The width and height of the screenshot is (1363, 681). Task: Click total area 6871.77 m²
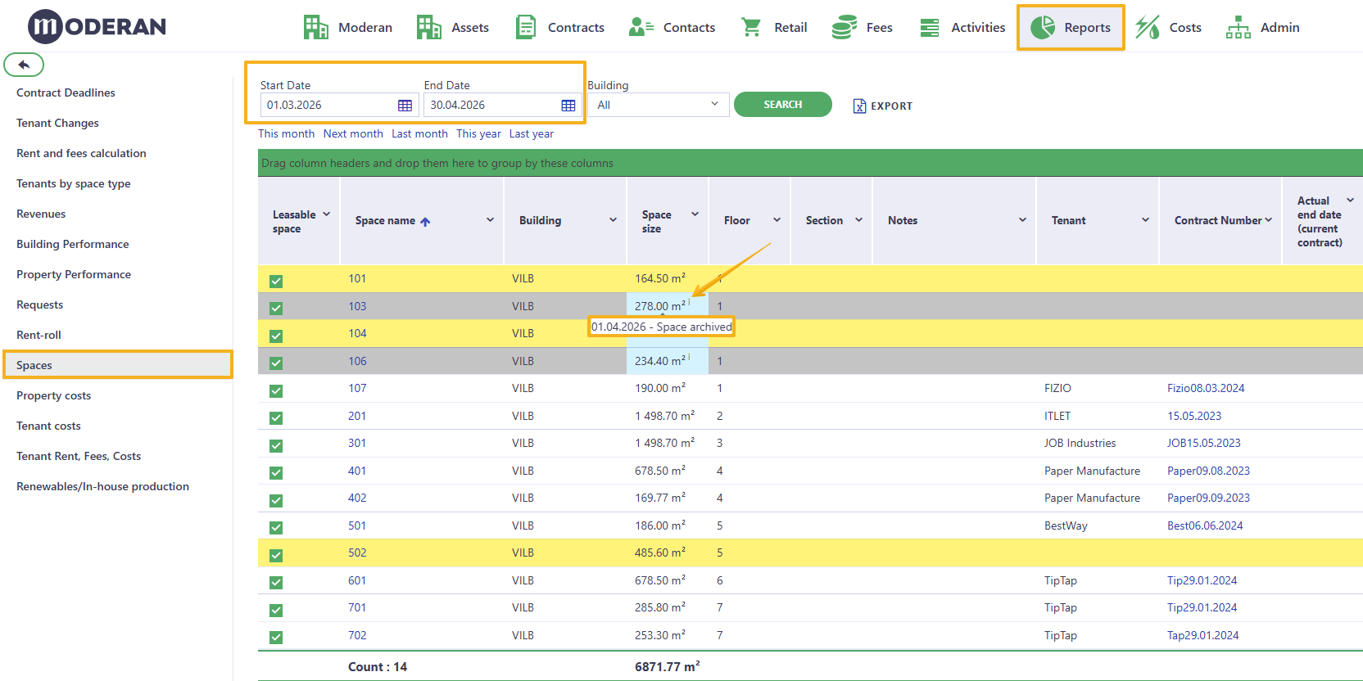(668, 666)
